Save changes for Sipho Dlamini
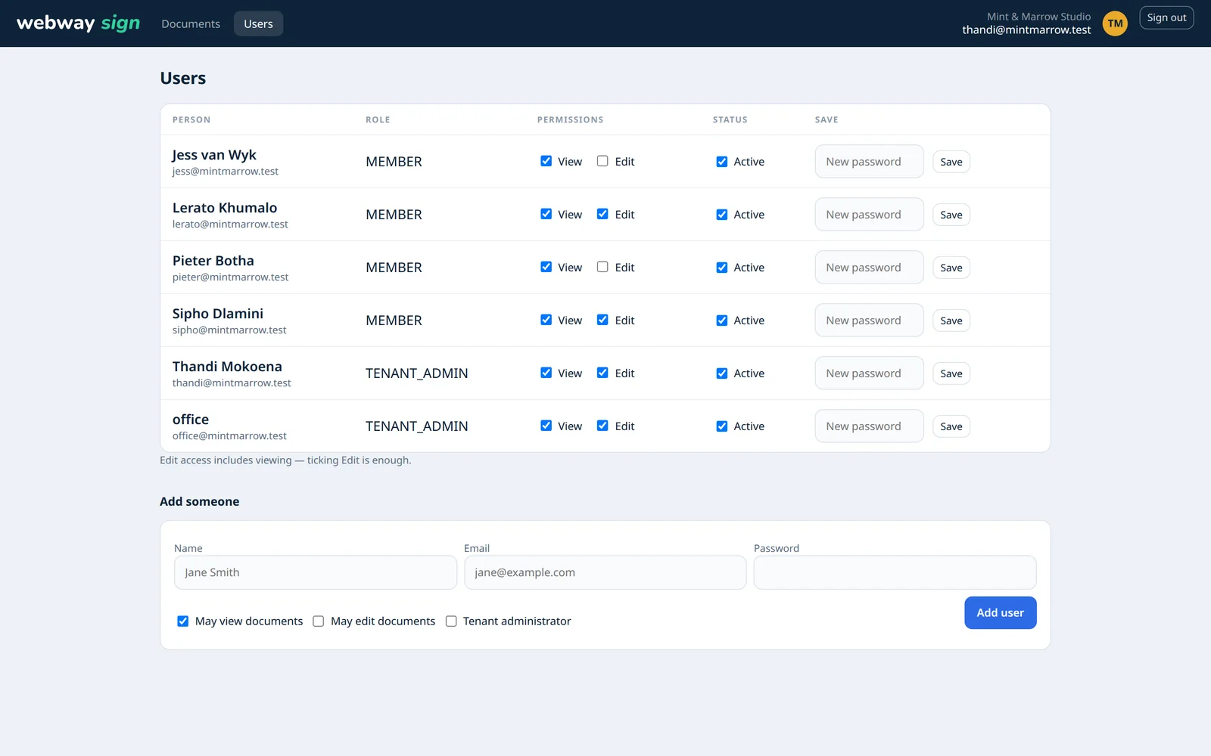 coord(951,321)
